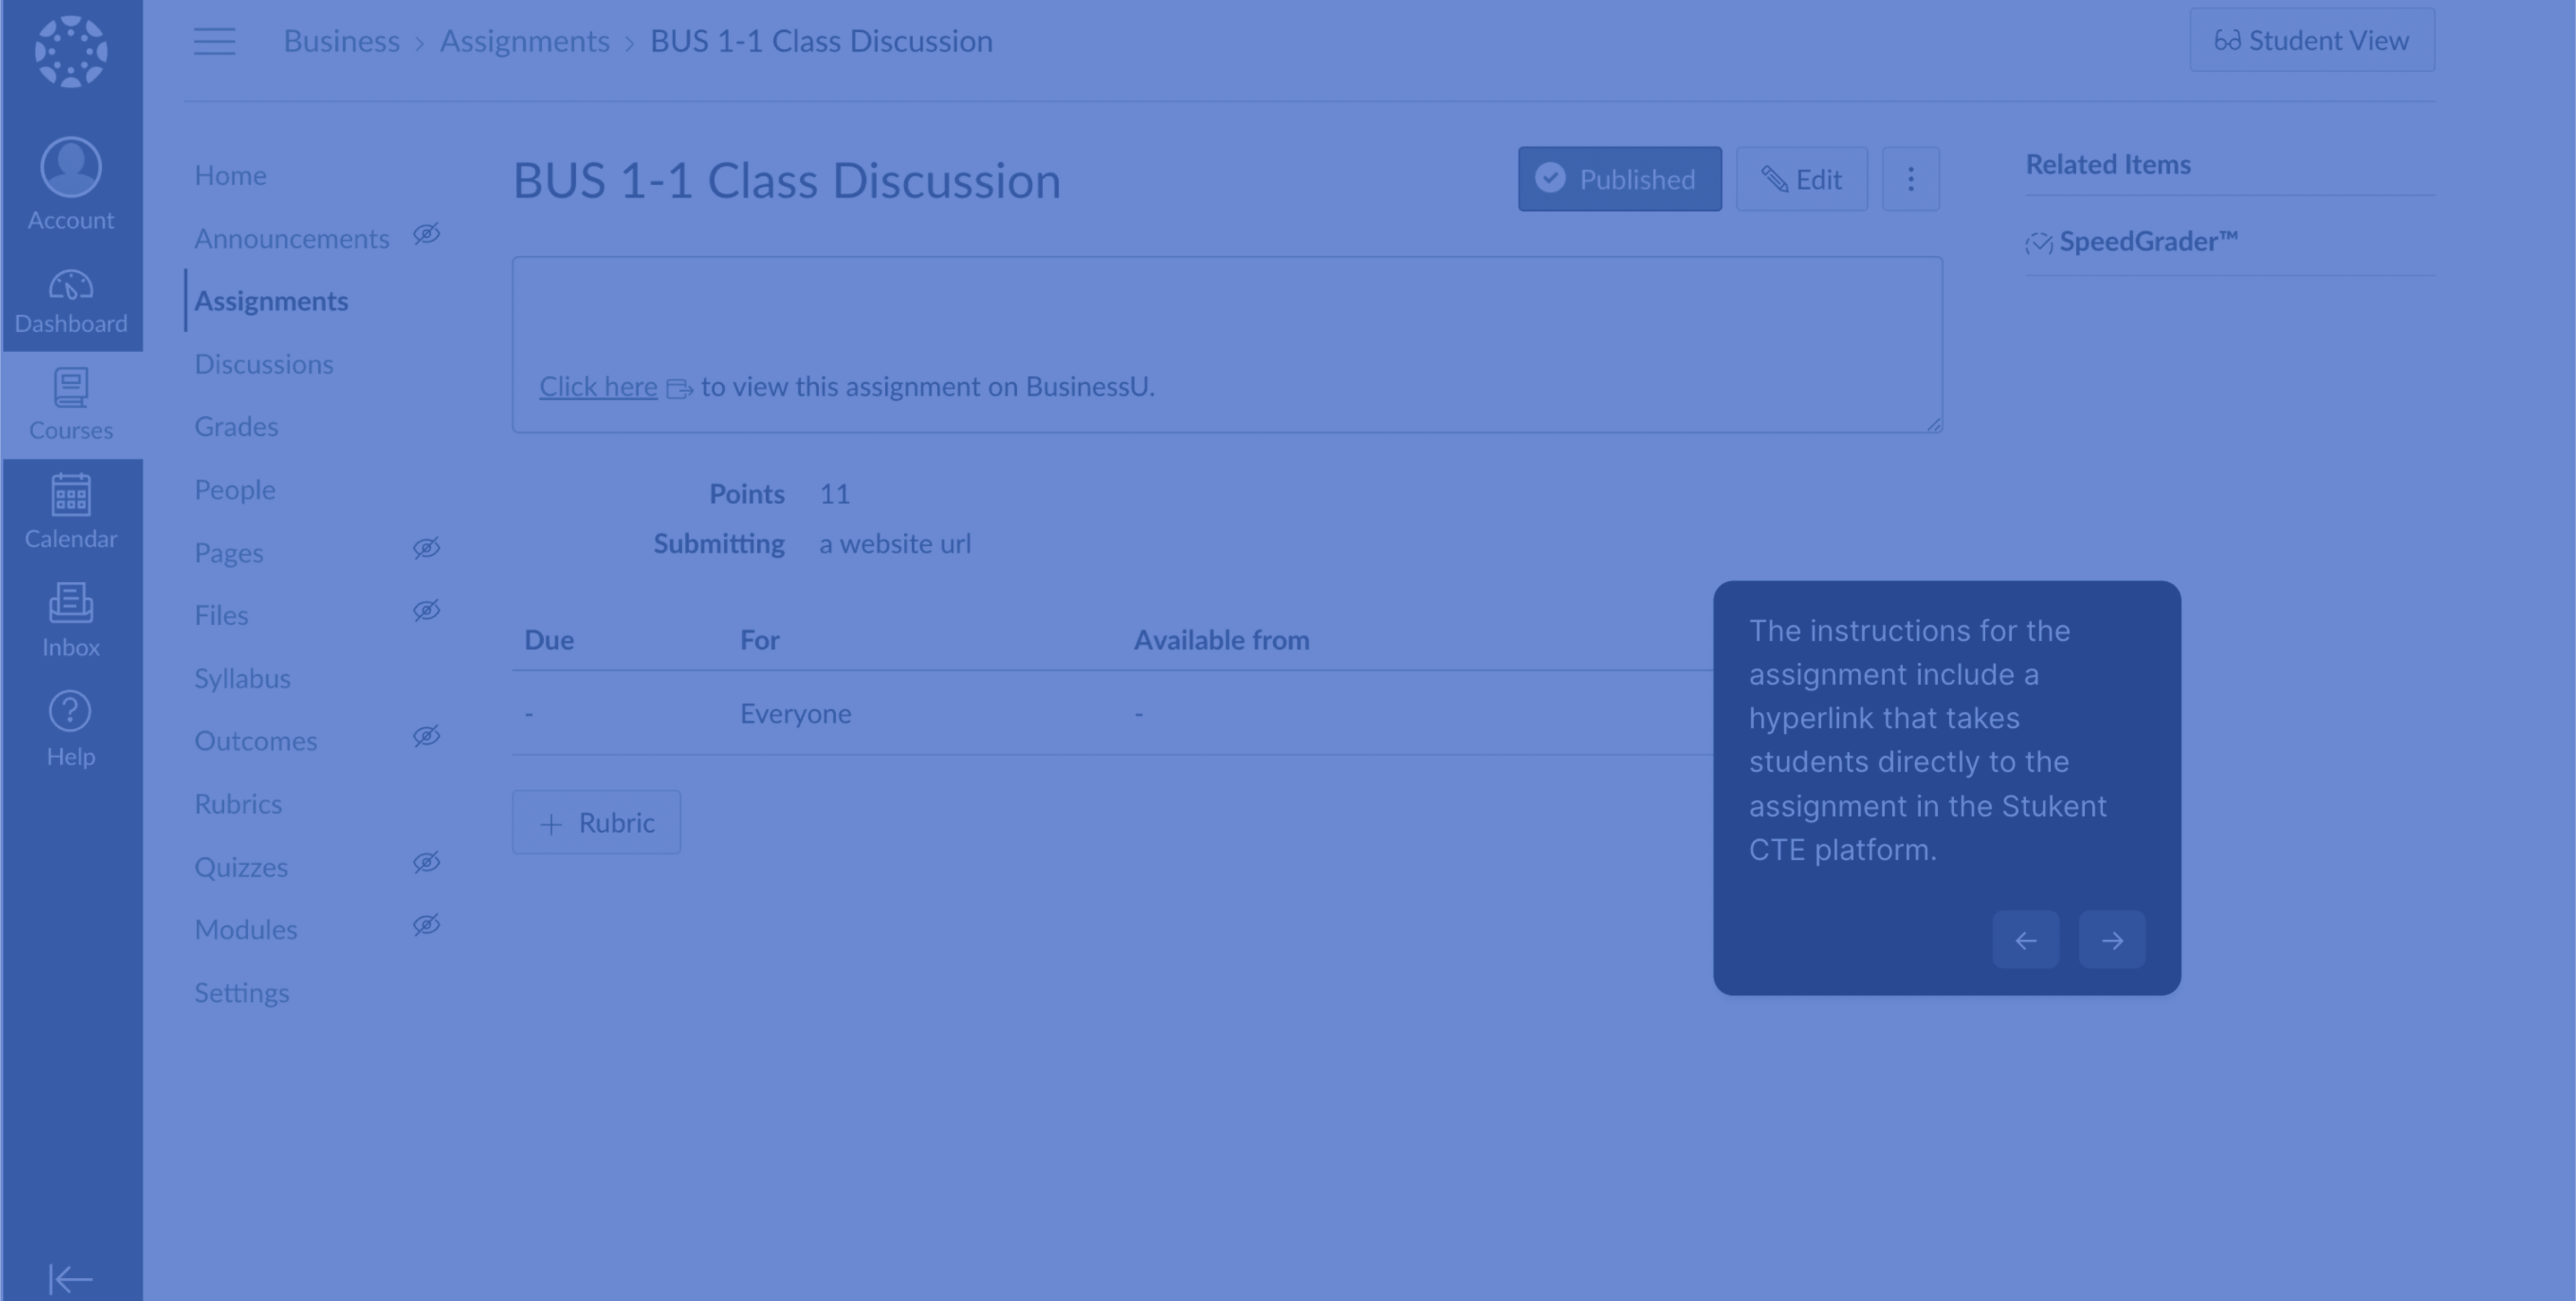Open the assignment options kebab menu
The width and height of the screenshot is (2576, 1301).
[1911, 179]
